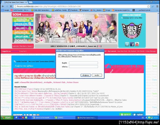Close the authentication dialog with X

tap(101, 50)
